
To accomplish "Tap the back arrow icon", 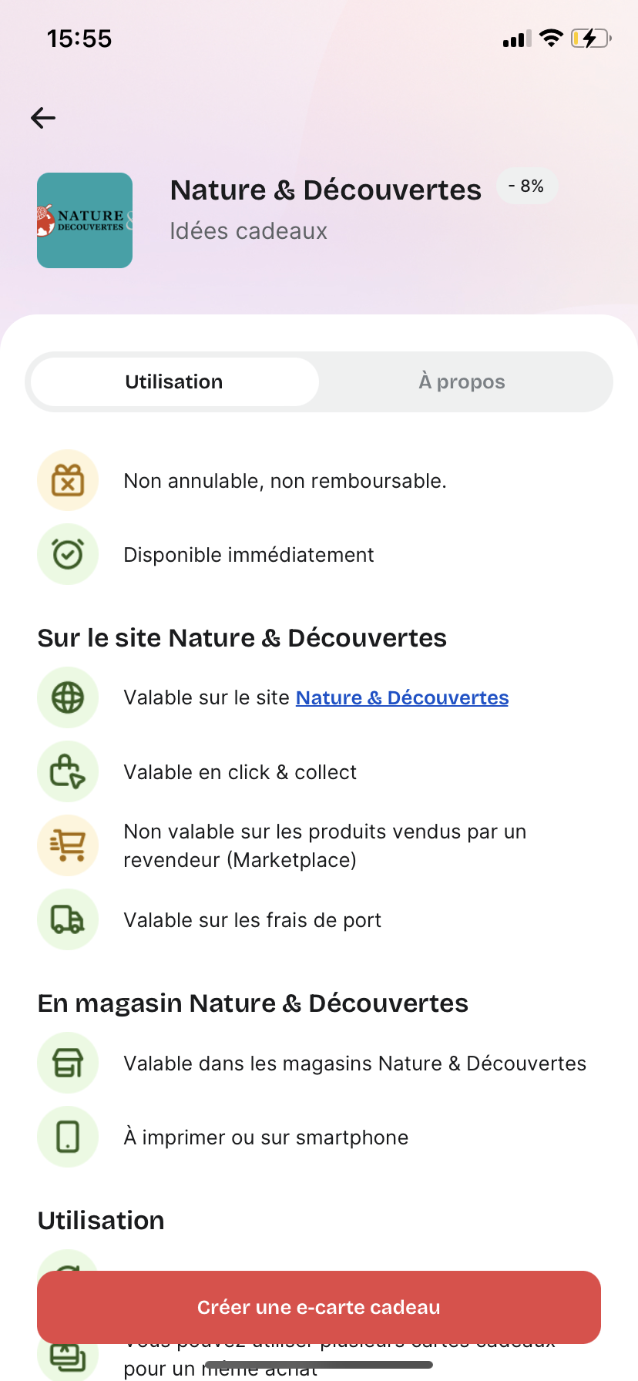I will (43, 118).
